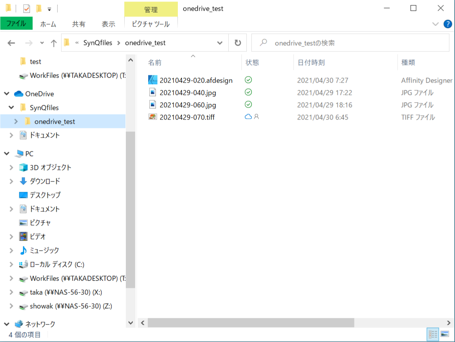This screenshot has width=455, height=342.
Task: Click the 20210429-020.afdesign file icon
Action: [x=153, y=80]
